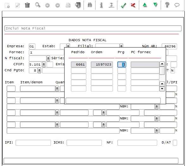This screenshot has width=186, height=166.
Task: Open first item row denom lookup arrow
Action: [57, 89]
